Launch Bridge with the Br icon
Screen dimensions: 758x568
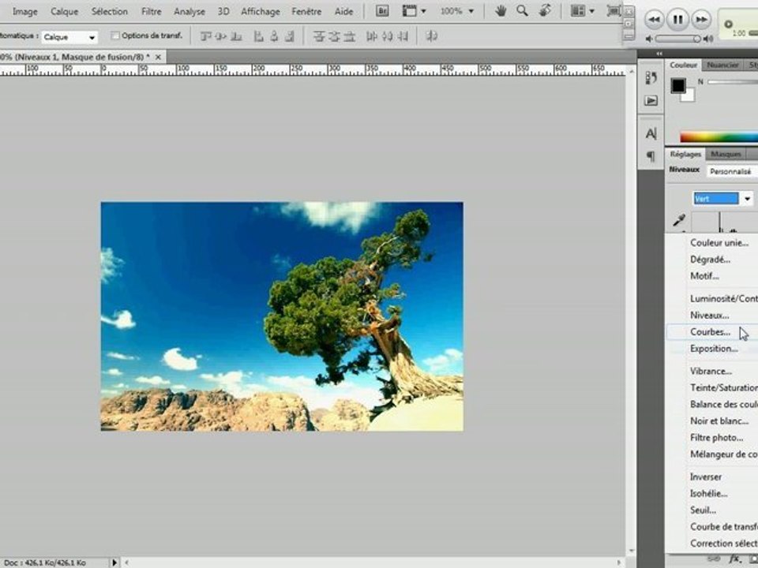tap(382, 10)
